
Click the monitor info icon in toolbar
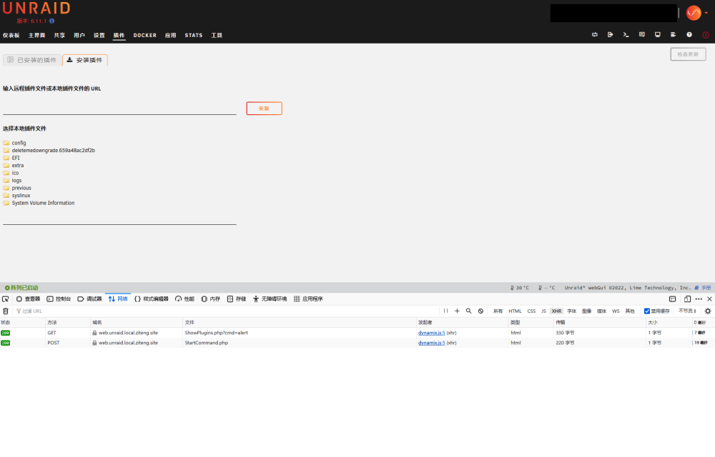[x=658, y=34]
